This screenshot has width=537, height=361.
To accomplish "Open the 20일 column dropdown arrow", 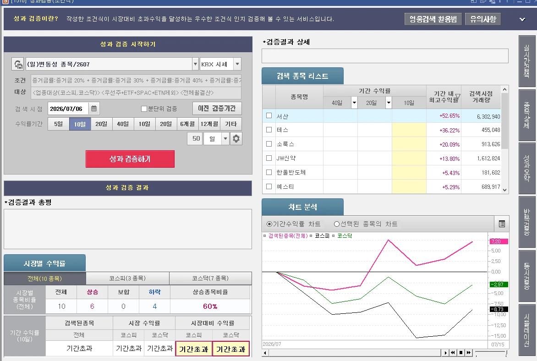I will tap(389, 103).
